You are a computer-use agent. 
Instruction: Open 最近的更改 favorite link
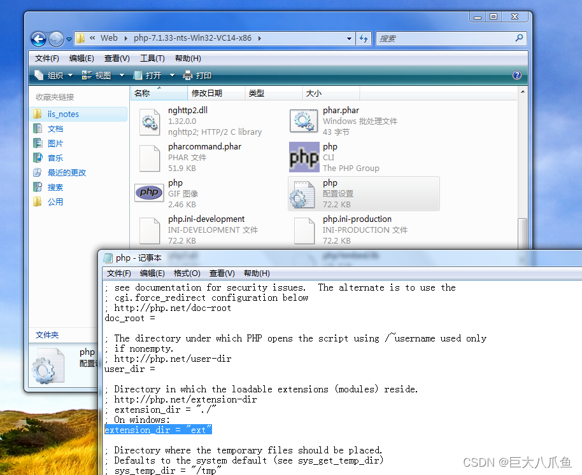66,173
